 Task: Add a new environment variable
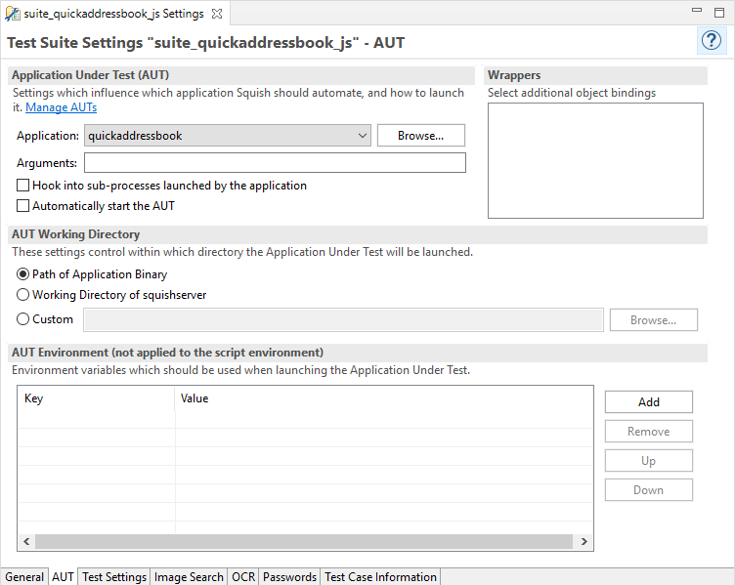[x=648, y=402]
